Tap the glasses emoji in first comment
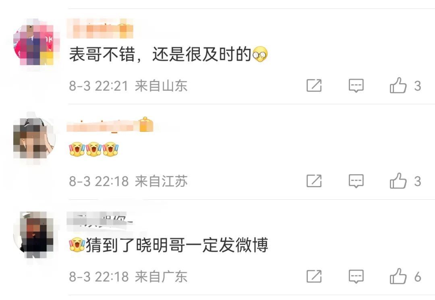This screenshot has height=300, width=435. click(260, 54)
